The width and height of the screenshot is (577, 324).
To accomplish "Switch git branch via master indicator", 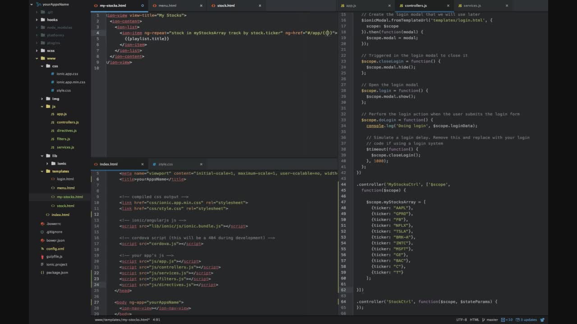I will pos(490,320).
